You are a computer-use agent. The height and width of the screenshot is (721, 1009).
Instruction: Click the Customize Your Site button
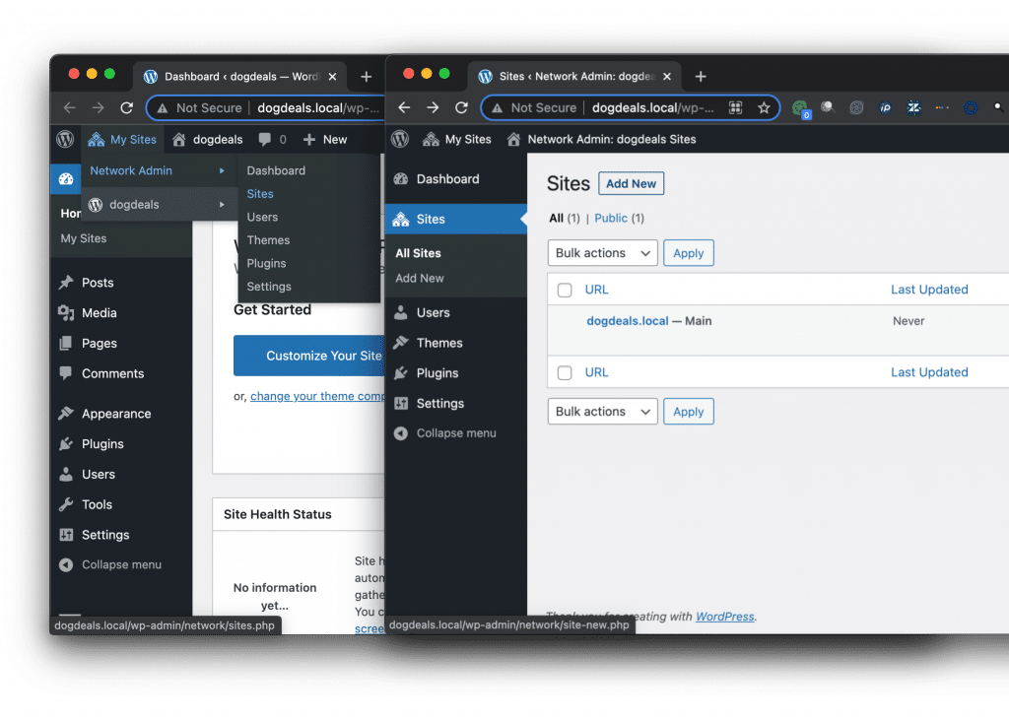point(309,356)
